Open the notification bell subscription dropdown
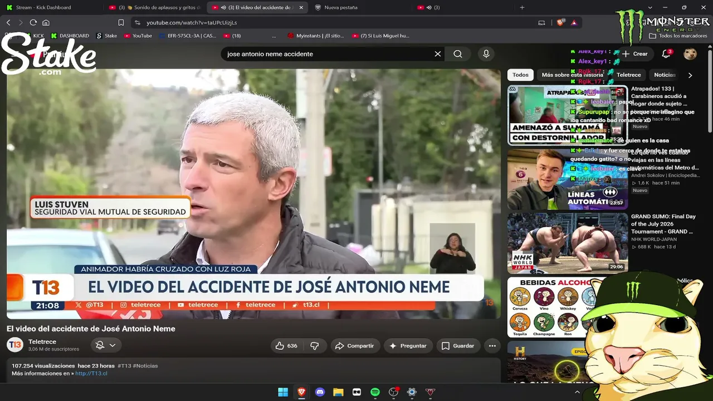713x401 pixels. [105, 345]
